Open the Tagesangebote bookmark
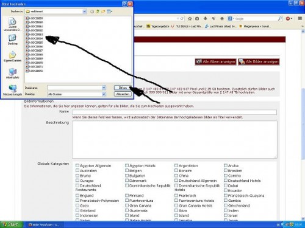Screen dimensions: 305x228 (x=158, y=26)
